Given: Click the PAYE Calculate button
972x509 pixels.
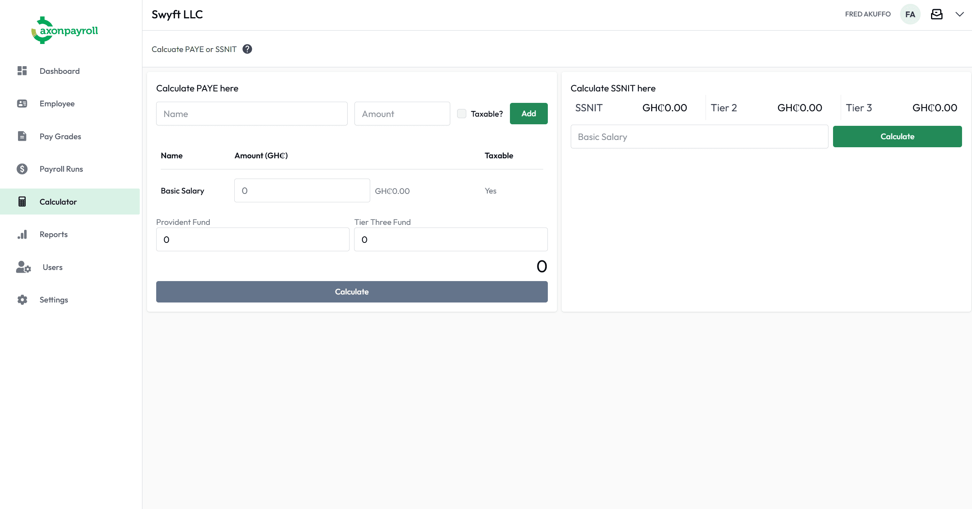Looking at the screenshot, I should coord(352,292).
